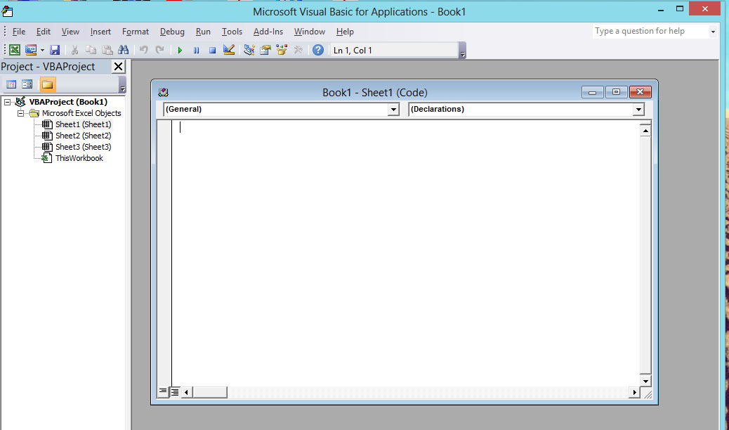
Task: Open the (General) object dropdown
Action: [393, 110]
